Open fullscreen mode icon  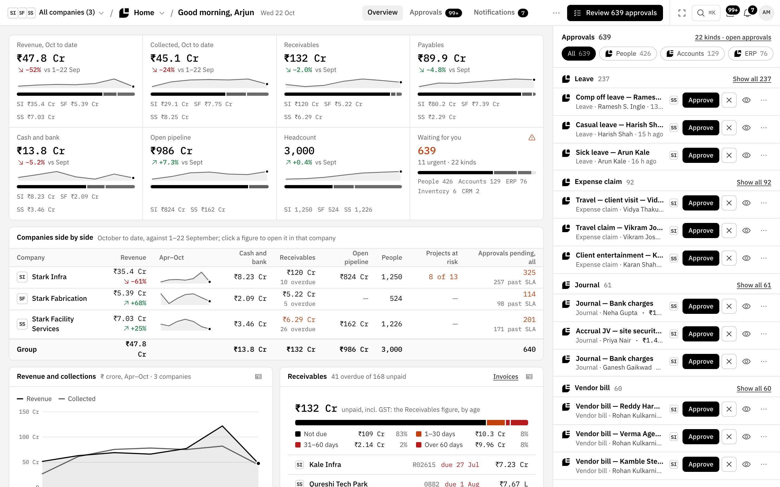point(682,13)
